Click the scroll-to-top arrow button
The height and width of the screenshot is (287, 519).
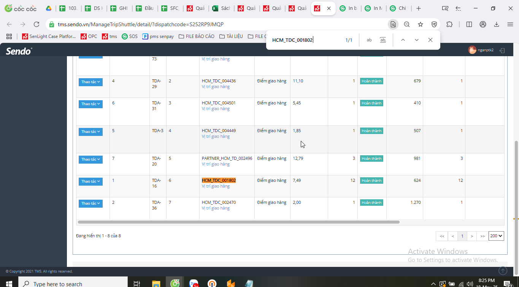coord(503,270)
